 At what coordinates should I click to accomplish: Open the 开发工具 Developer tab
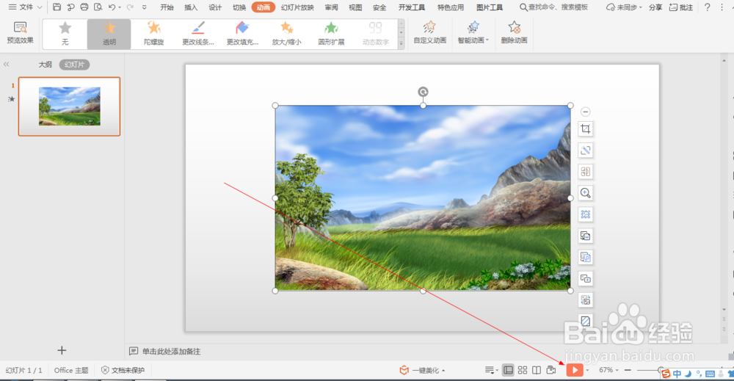click(412, 7)
